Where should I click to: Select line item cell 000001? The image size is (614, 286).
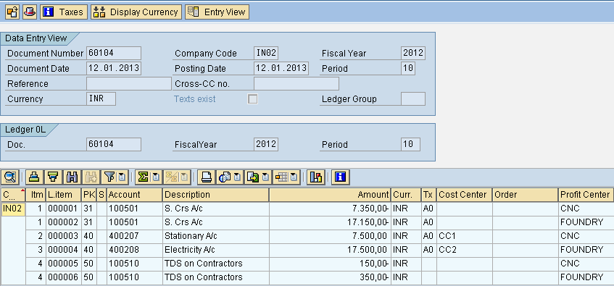[x=64, y=209]
